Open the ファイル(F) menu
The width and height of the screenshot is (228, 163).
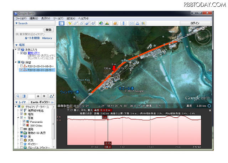[21, 19]
